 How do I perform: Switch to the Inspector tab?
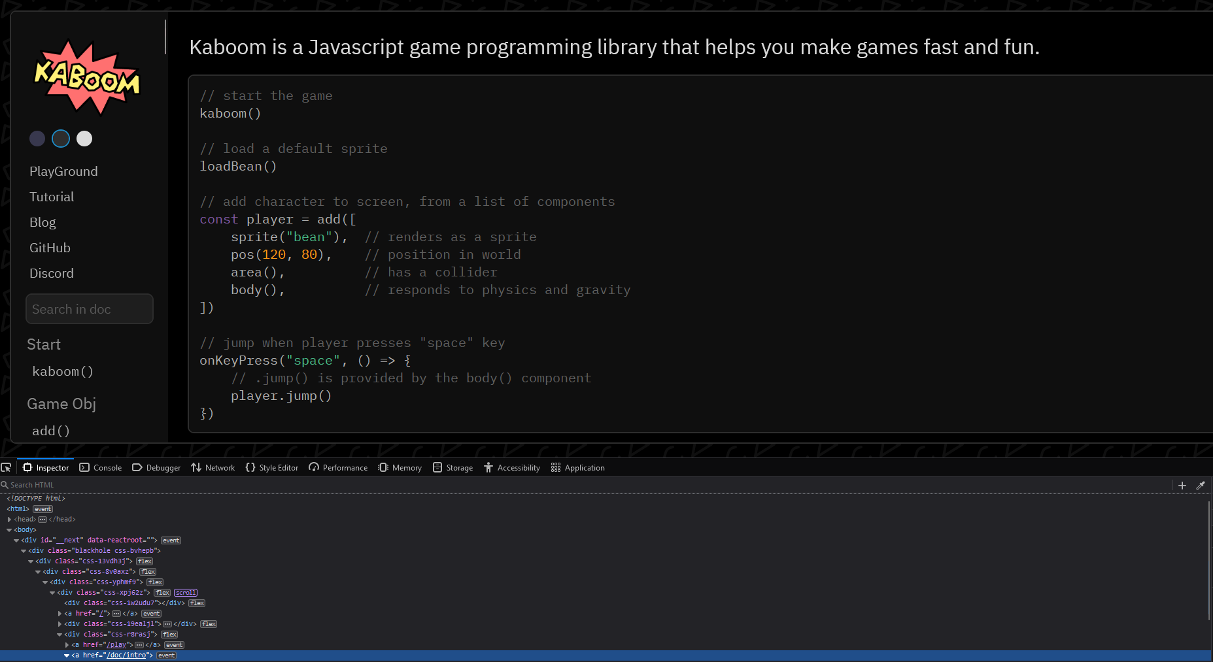(x=46, y=468)
